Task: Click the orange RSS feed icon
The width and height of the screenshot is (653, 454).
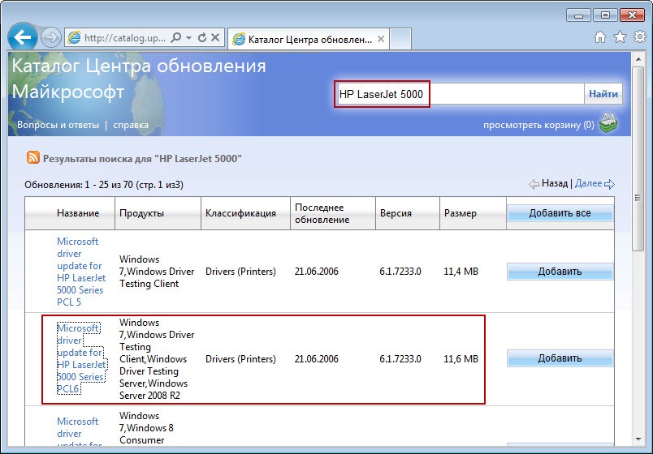Action: tap(33, 157)
